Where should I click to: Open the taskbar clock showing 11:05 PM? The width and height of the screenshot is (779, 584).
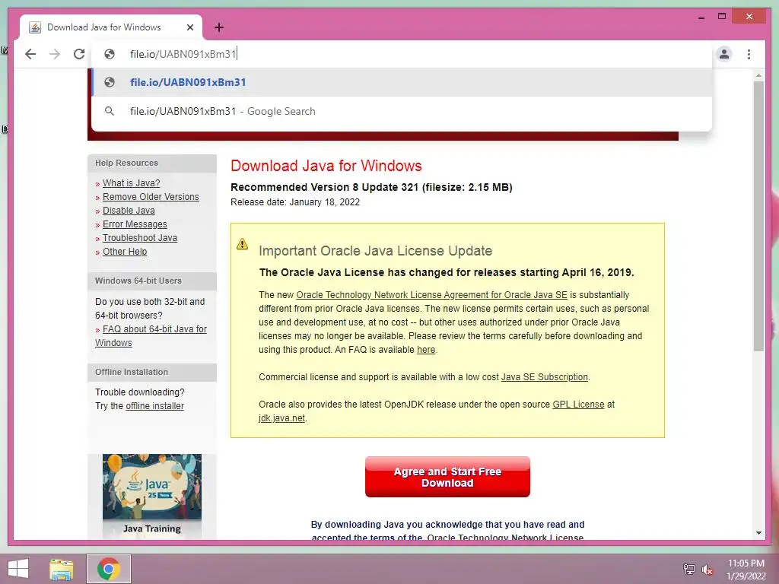pyautogui.click(x=746, y=569)
